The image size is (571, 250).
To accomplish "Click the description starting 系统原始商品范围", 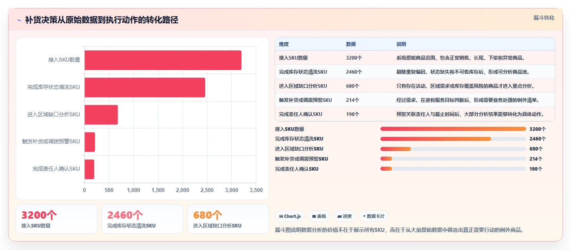I will (461, 58).
